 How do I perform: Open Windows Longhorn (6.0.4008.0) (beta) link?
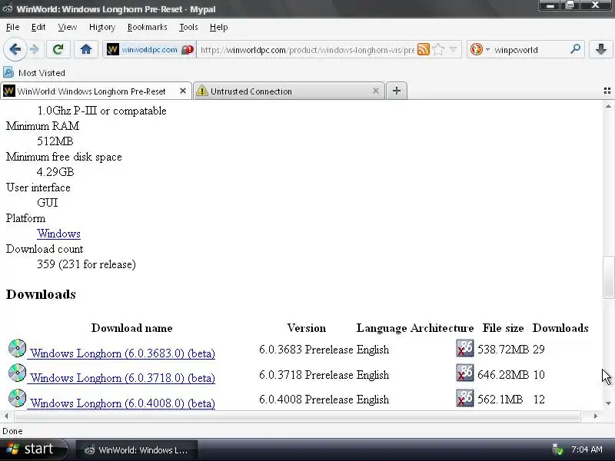pos(122,403)
